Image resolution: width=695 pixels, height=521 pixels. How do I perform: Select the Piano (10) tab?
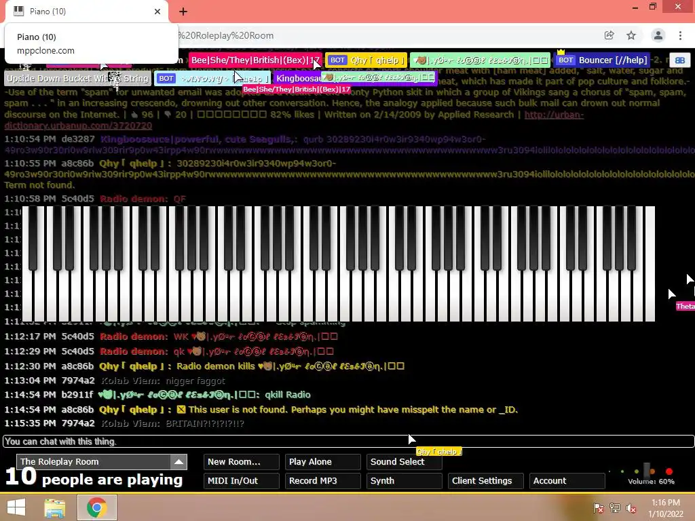87,12
